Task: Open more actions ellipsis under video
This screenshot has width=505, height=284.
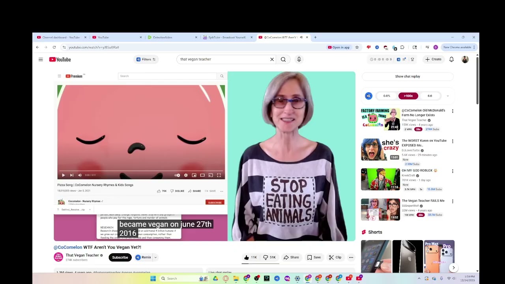Action: click(x=351, y=257)
